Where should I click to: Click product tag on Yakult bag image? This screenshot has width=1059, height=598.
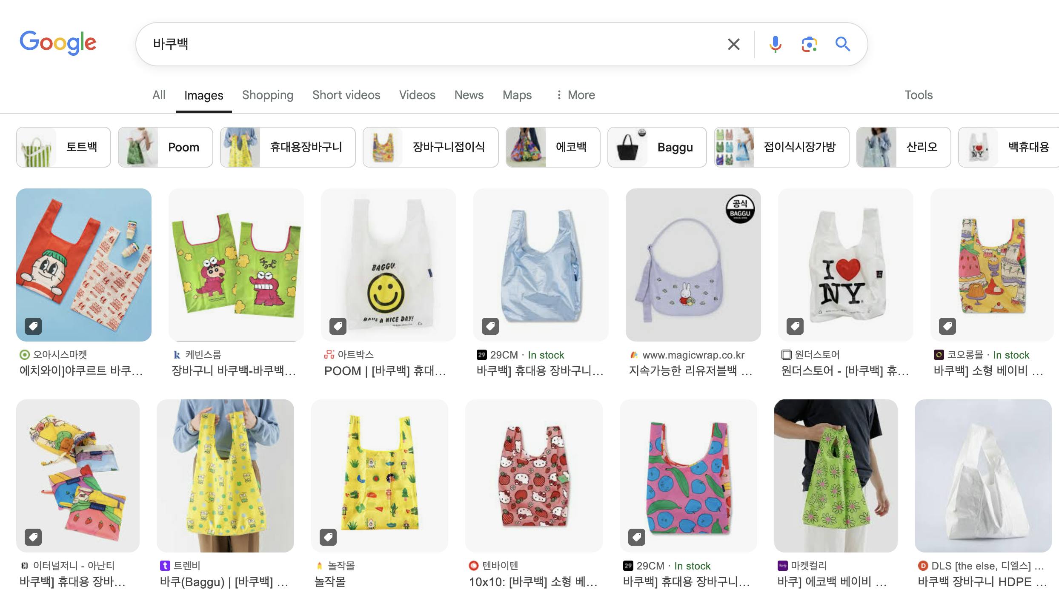(x=33, y=326)
